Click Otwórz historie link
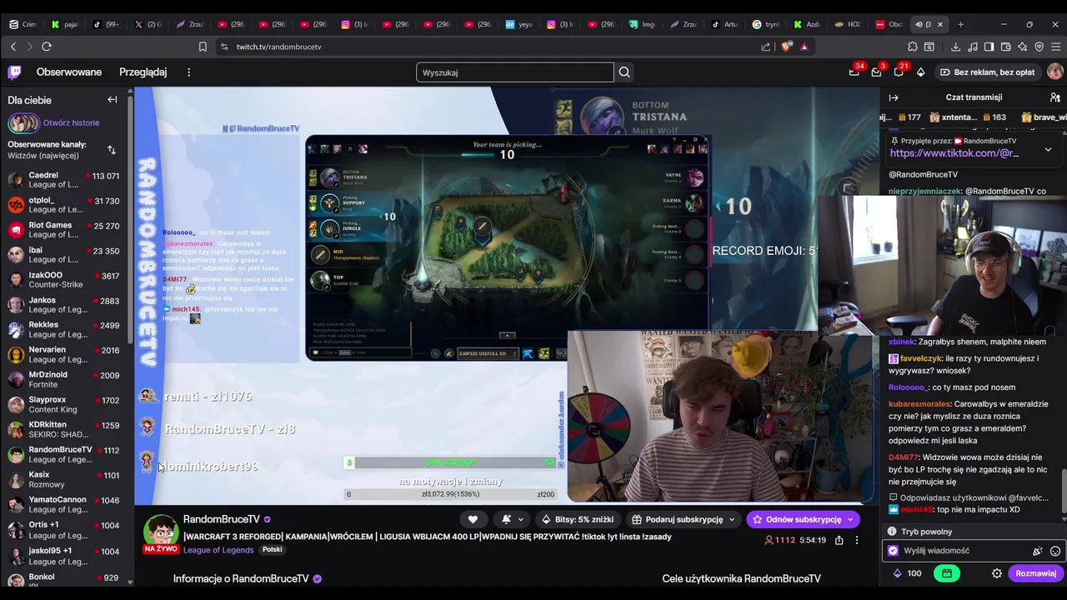This screenshot has width=1067, height=600. pyautogui.click(x=71, y=123)
